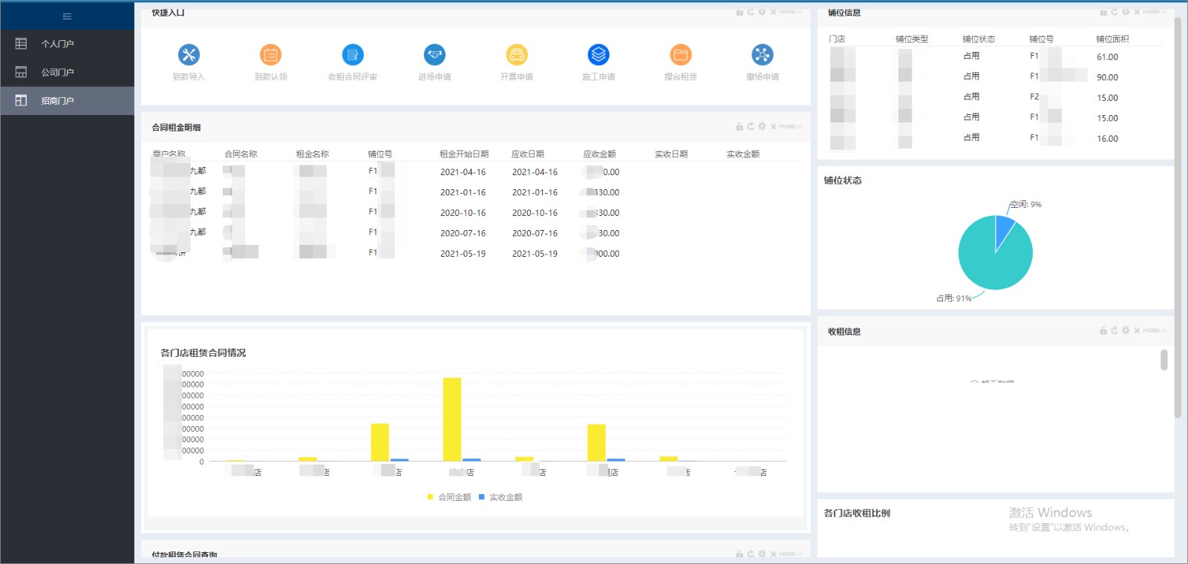Close the 铺位信息 panel
The image size is (1188, 564).
pos(1137,13)
